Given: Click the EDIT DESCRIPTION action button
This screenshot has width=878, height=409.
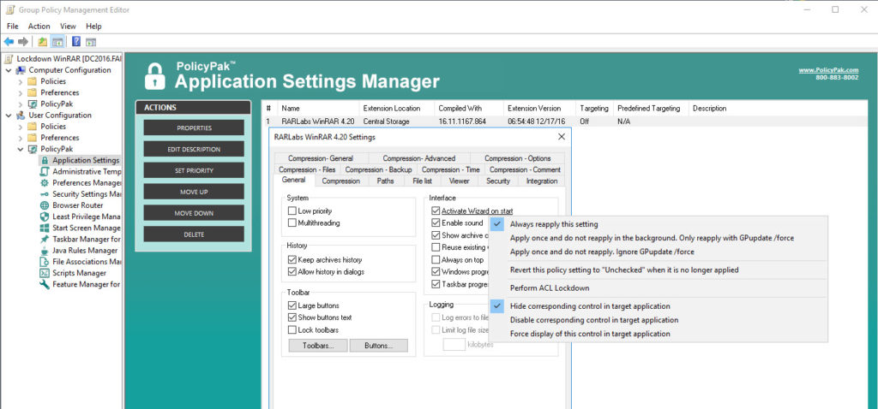Looking at the screenshot, I should click(194, 149).
